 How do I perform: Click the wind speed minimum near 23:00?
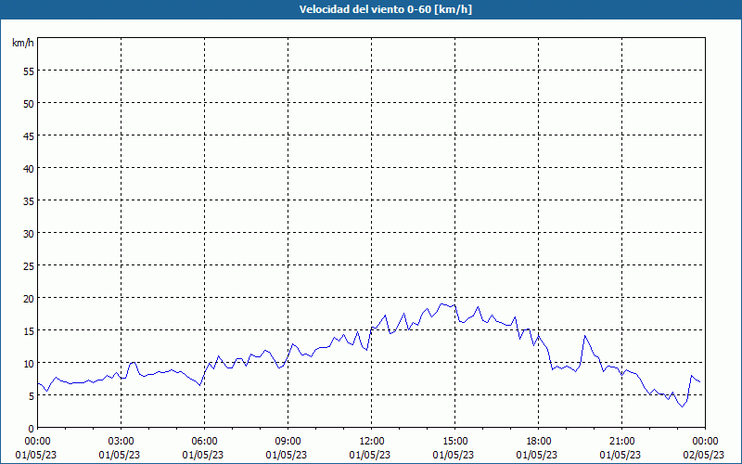tap(682, 406)
